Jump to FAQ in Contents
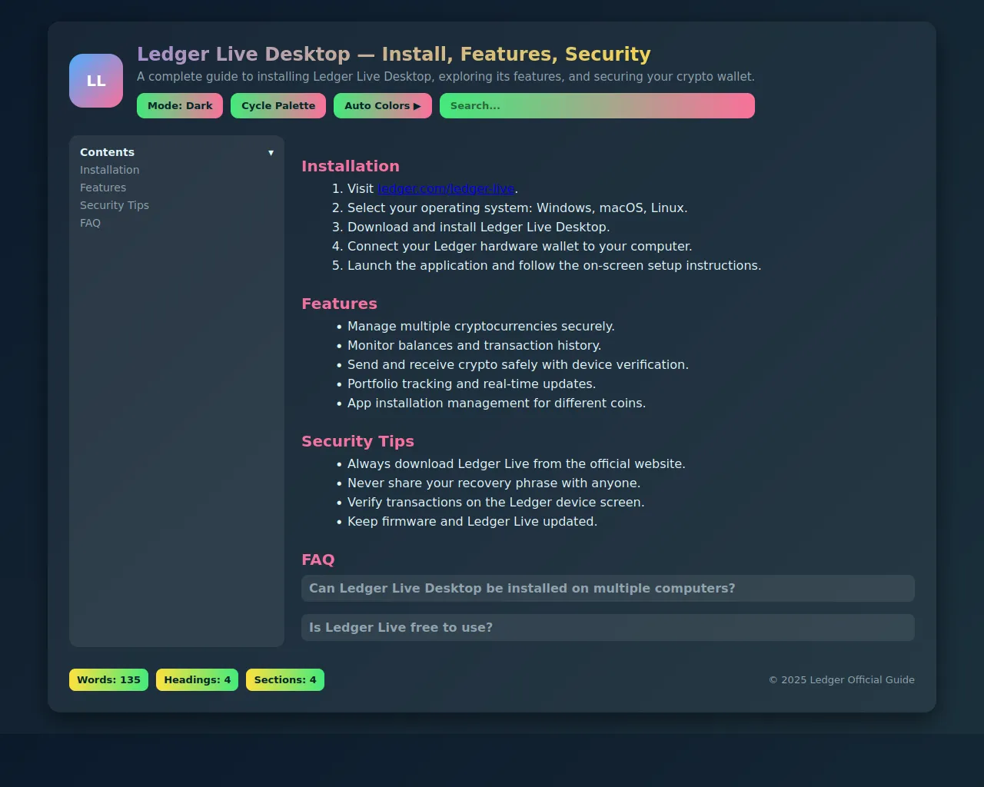Image resolution: width=984 pixels, height=787 pixels. (90, 223)
